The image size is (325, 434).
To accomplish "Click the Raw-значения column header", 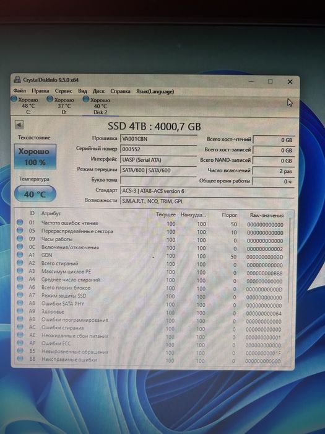I will pyautogui.click(x=267, y=215).
